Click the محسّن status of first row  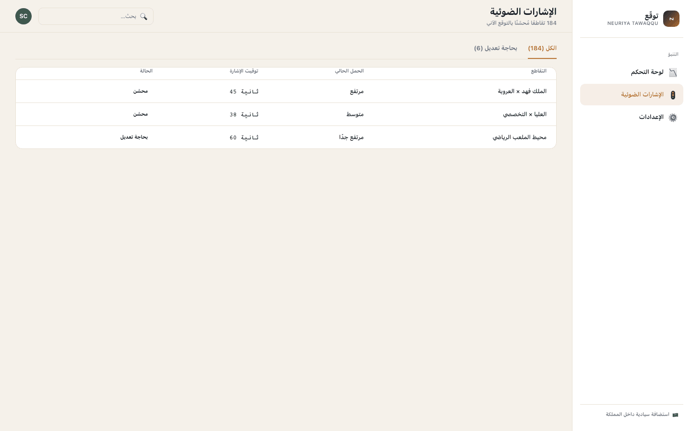(141, 91)
